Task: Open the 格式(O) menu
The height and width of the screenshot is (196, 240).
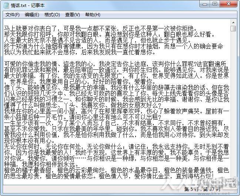Action: 52,15
